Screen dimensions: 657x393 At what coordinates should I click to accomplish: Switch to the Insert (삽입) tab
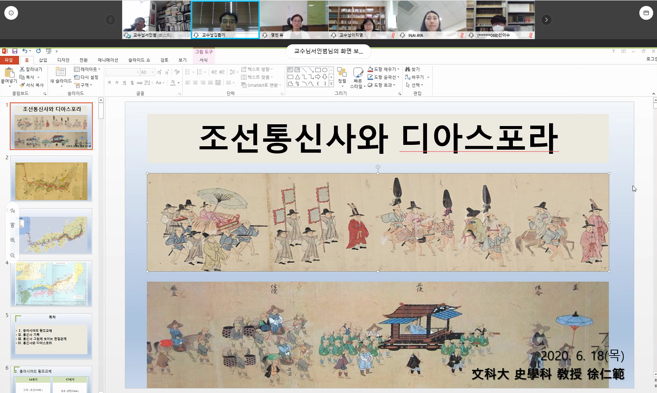[43, 60]
